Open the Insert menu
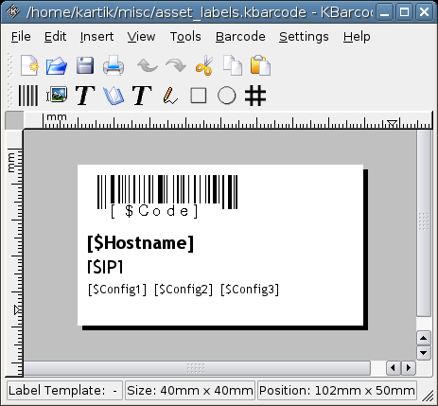This screenshot has width=438, height=406. (96, 37)
